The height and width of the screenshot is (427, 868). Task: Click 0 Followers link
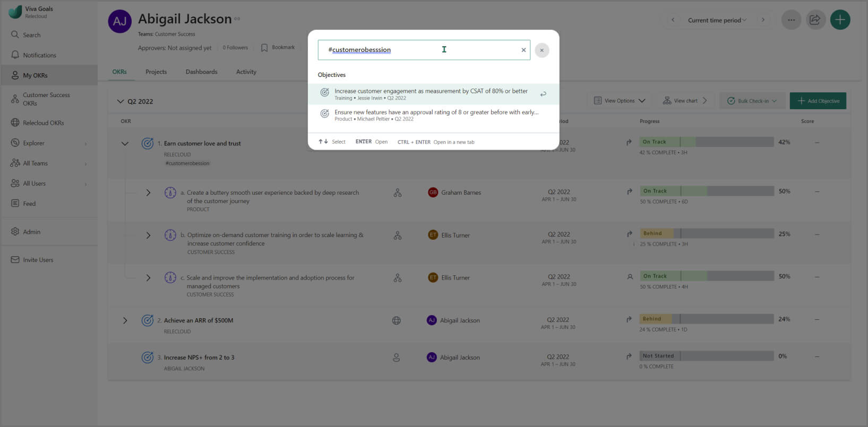point(235,48)
